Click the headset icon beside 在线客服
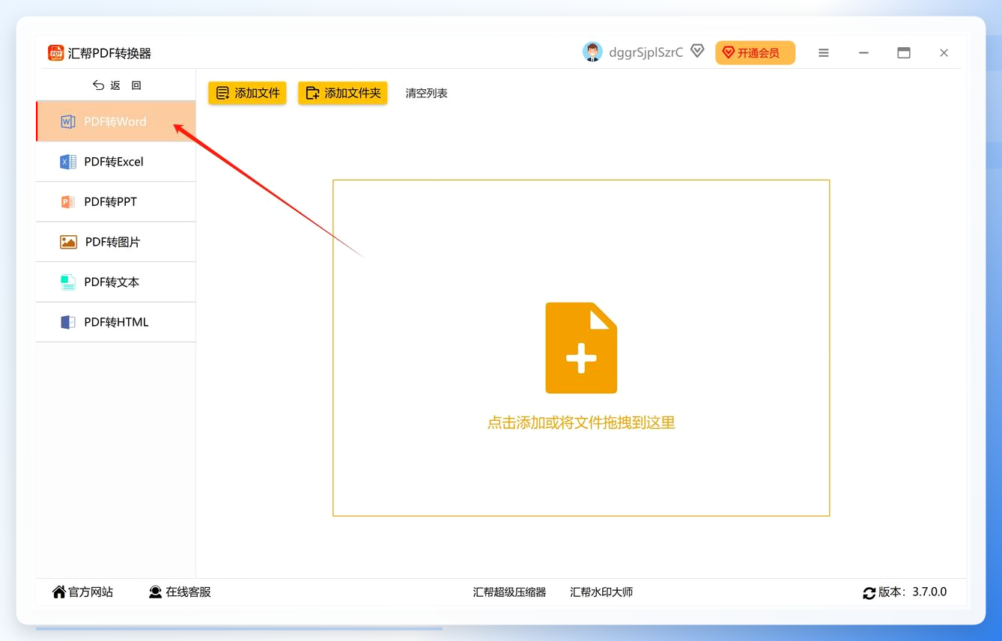 point(155,592)
